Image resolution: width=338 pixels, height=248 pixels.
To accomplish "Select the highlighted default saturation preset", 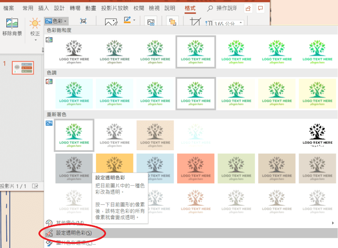I will click(x=196, y=52).
